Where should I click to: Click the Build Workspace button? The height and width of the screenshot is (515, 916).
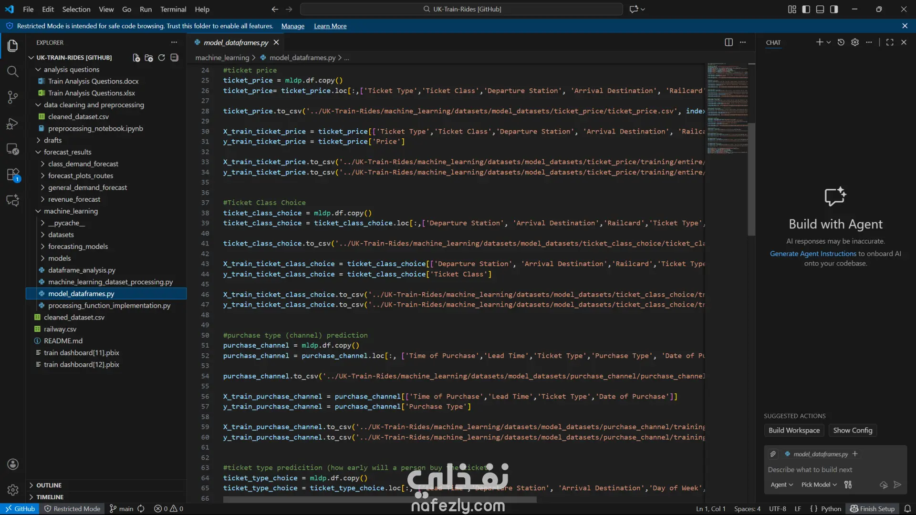pos(794,430)
